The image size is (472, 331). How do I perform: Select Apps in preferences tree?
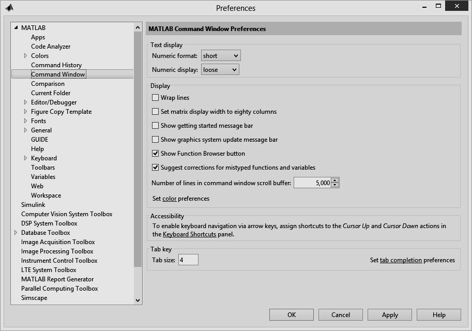click(x=38, y=37)
